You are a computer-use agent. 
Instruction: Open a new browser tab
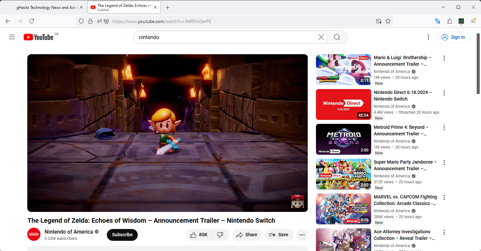(x=168, y=7)
